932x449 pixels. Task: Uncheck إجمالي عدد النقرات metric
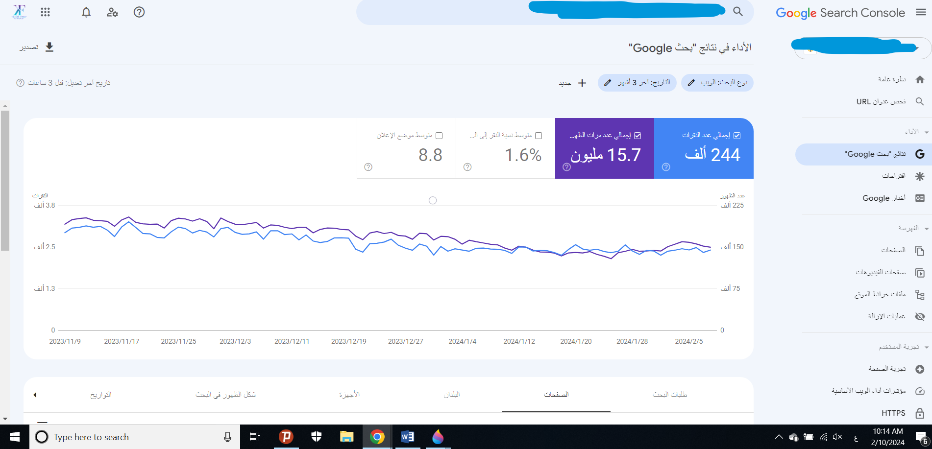tap(737, 135)
